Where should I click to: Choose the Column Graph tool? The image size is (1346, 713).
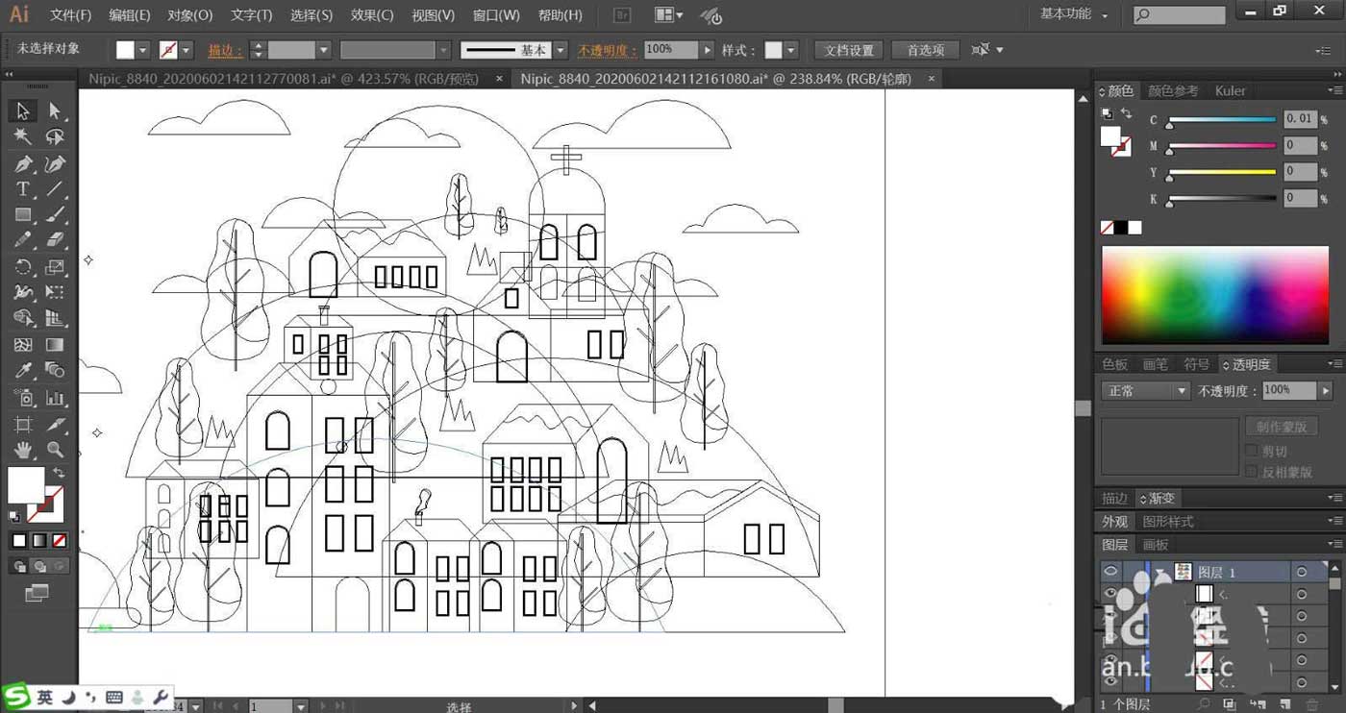point(55,398)
